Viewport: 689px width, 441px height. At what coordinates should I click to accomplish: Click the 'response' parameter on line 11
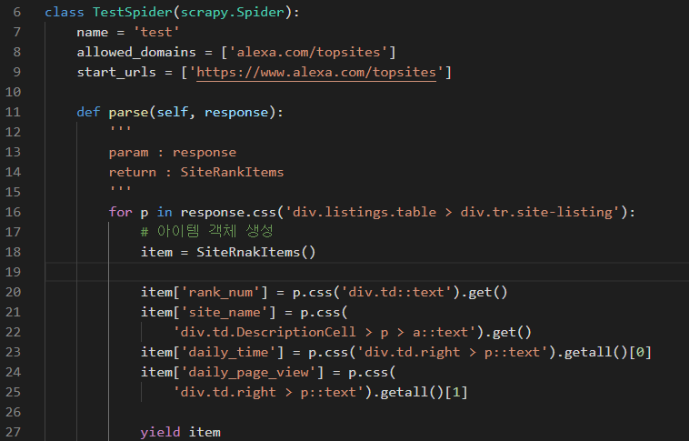click(x=236, y=112)
